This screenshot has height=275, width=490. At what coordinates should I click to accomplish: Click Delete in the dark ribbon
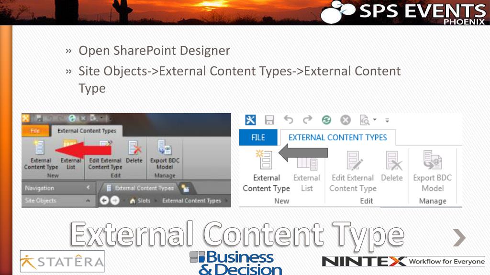(134, 152)
